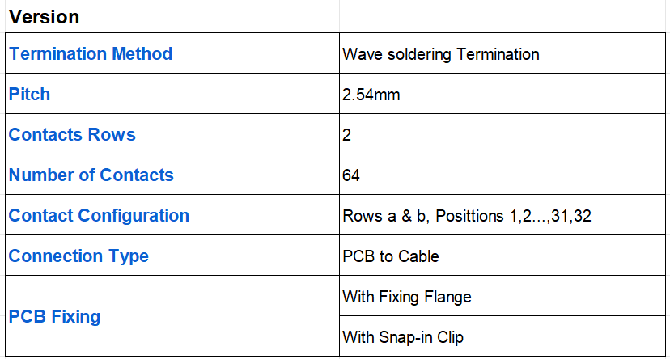Select the Version header cell
Image resolution: width=670 pixels, height=359 pixels.
172,16
